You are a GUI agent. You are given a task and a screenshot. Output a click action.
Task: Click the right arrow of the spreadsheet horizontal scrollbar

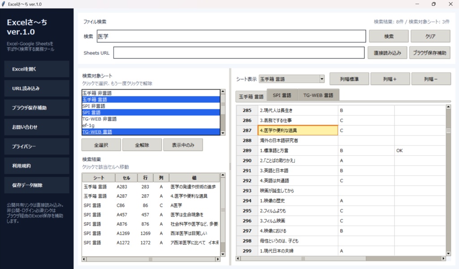[443, 258]
